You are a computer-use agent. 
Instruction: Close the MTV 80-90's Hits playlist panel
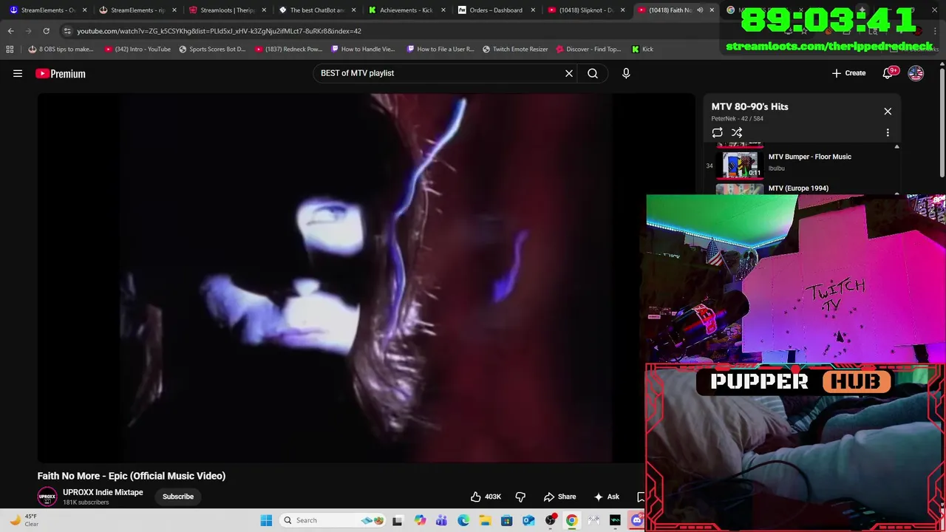(x=888, y=112)
